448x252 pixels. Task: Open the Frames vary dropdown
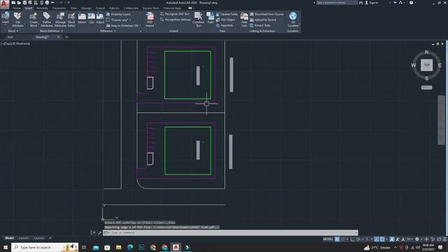pyautogui.click(x=130, y=20)
